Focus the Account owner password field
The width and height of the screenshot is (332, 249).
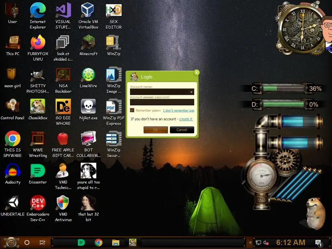[x=162, y=102]
